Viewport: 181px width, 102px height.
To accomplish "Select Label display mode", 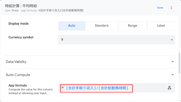I will [161, 26].
